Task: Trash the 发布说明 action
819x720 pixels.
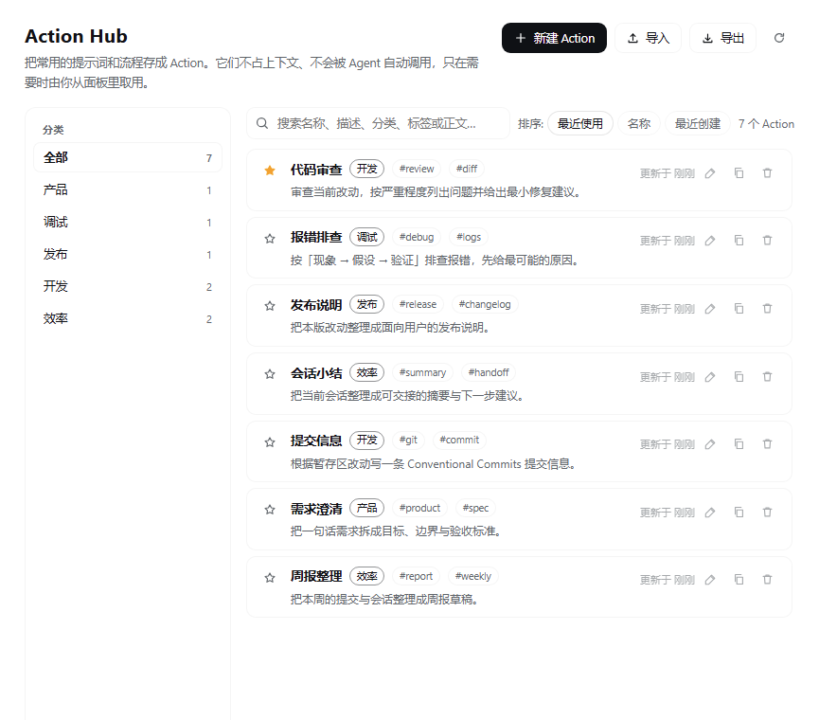Action: point(767,309)
